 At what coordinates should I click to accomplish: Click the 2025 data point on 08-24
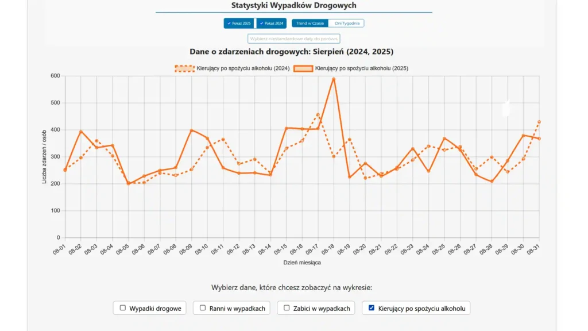coord(428,171)
